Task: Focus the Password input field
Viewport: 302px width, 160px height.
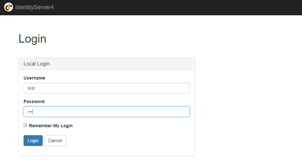Action: click(107, 112)
